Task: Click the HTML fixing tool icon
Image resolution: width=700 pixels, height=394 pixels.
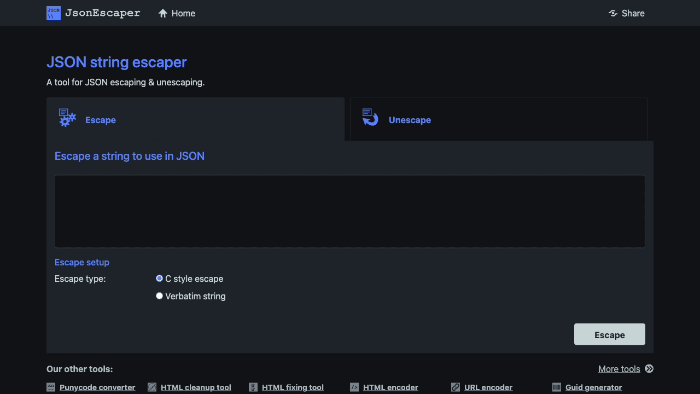Action: 253,387
